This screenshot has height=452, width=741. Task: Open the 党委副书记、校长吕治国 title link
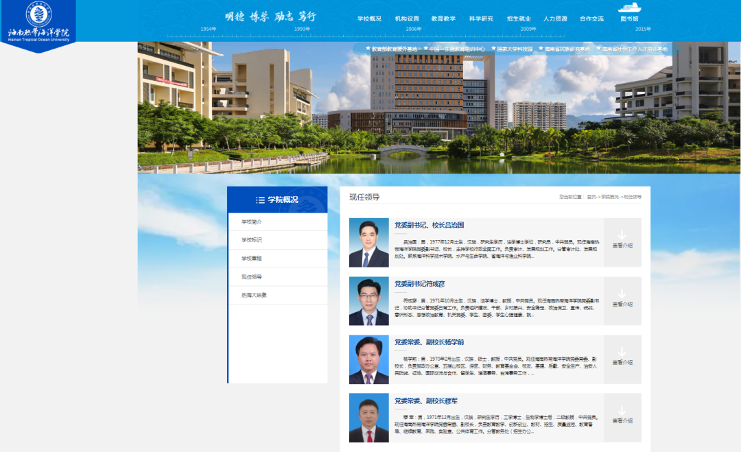coord(430,225)
